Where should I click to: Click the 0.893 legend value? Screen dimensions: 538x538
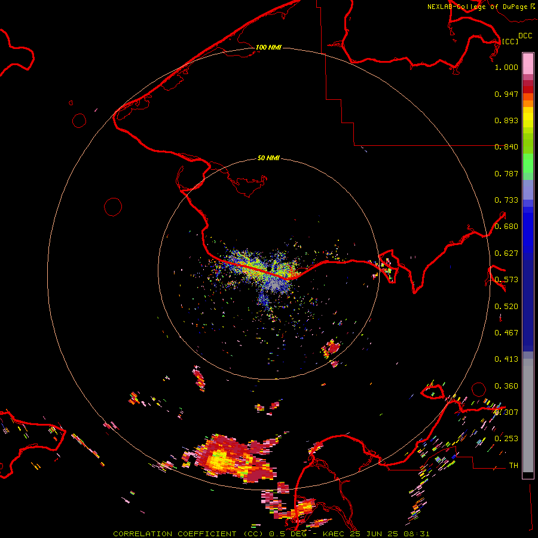(506, 120)
